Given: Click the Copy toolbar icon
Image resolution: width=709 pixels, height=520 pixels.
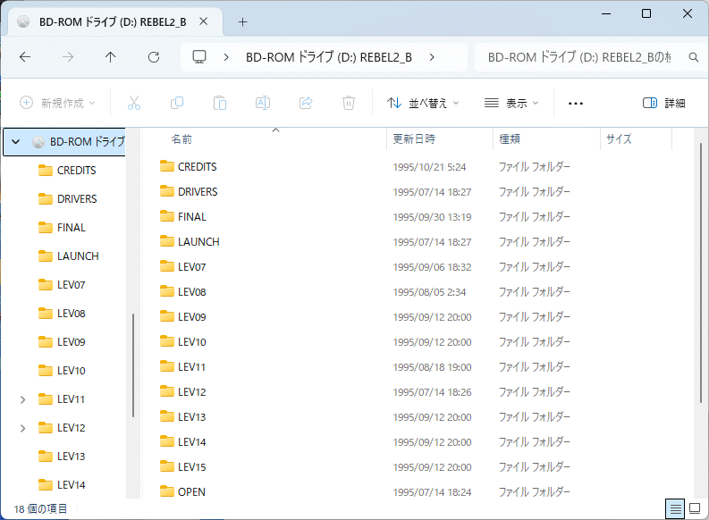Looking at the screenshot, I should point(177,103).
